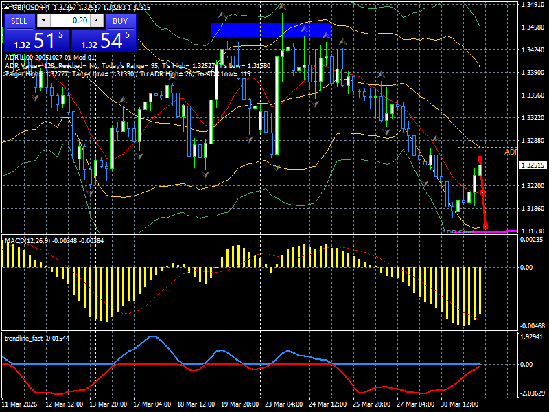Click the 1.32200 price axis label
The height and width of the screenshot is (412, 549).
click(x=533, y=185)
